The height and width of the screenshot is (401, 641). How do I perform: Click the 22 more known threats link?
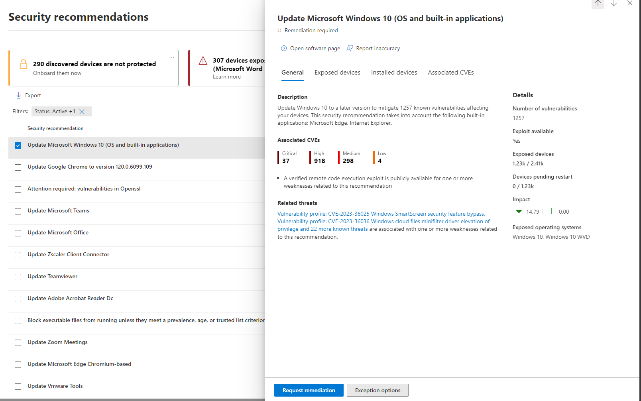(x=339, y=229)
